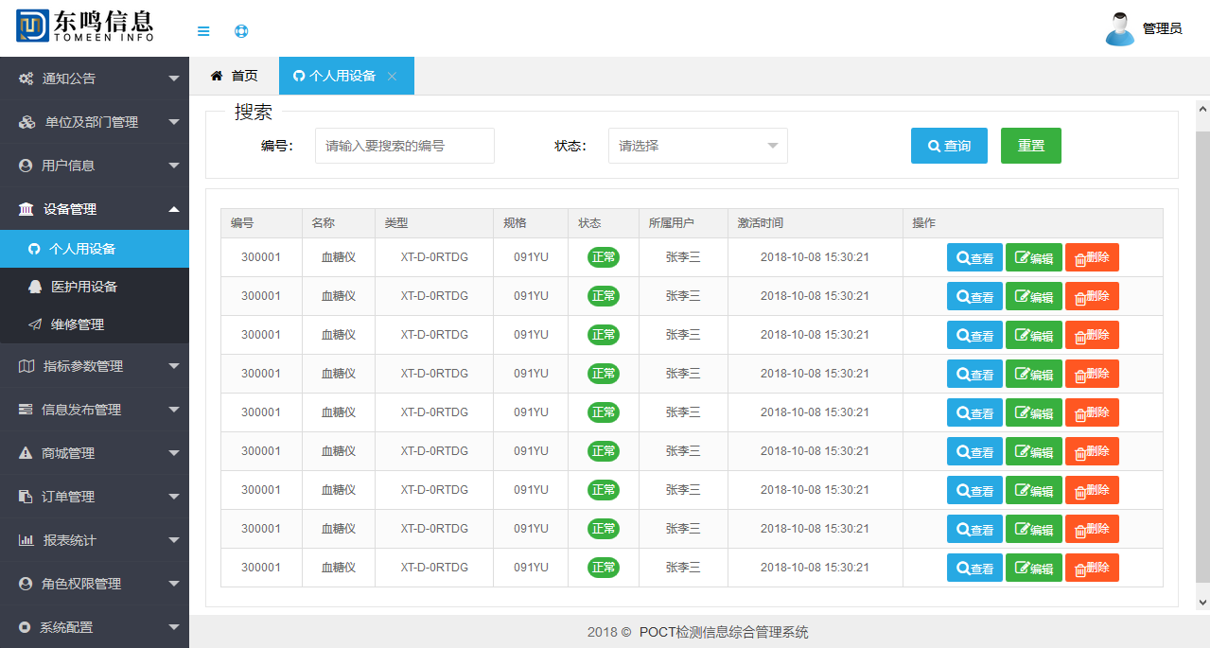
Task: Click the hamburger menu icon in header
Action: (203, 31)
